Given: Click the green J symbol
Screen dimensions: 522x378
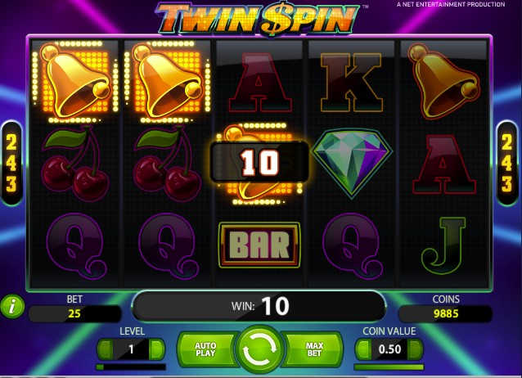Looking at the screenshot, I should point(443,245).
